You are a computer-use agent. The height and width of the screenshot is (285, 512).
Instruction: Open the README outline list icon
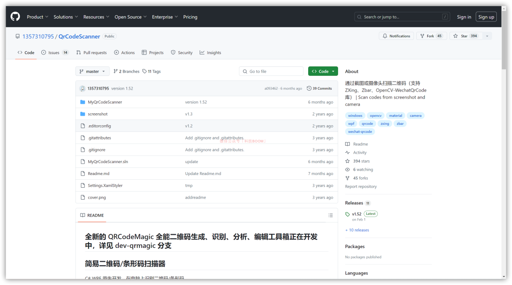pos(330,215)
